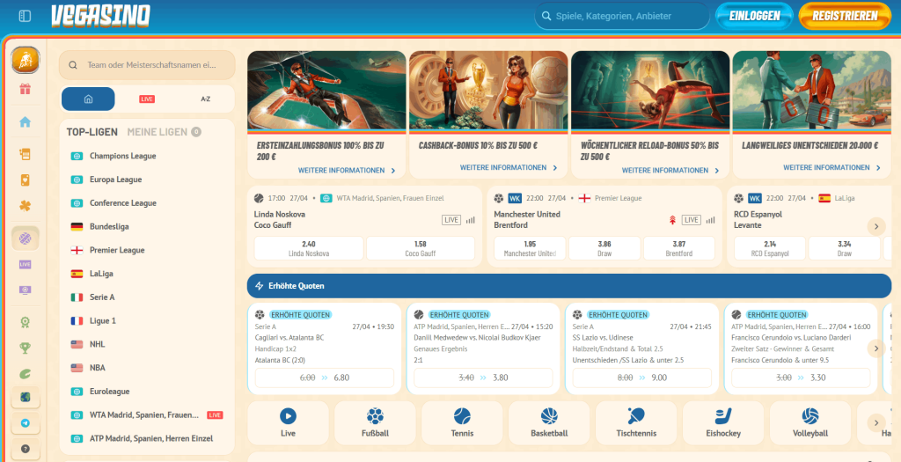
Task: Advance Erhöhte Quoten carousel with right arrow
Action: 875,348
